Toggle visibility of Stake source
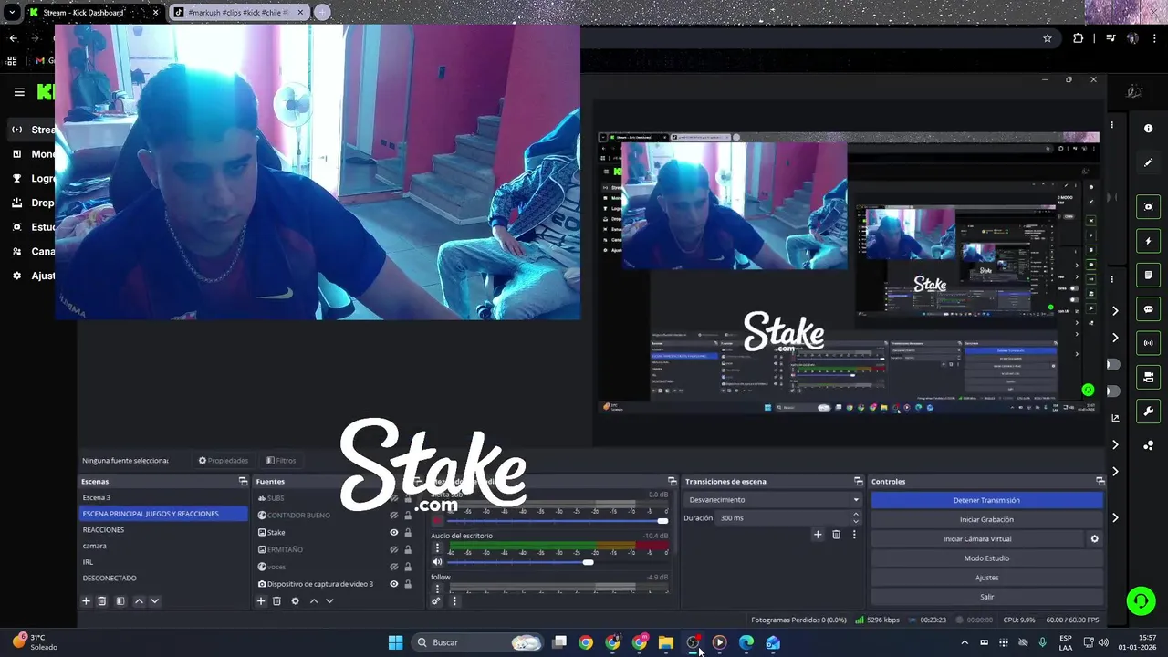This screenshot has height=657, width=1168. click(394, 532)
